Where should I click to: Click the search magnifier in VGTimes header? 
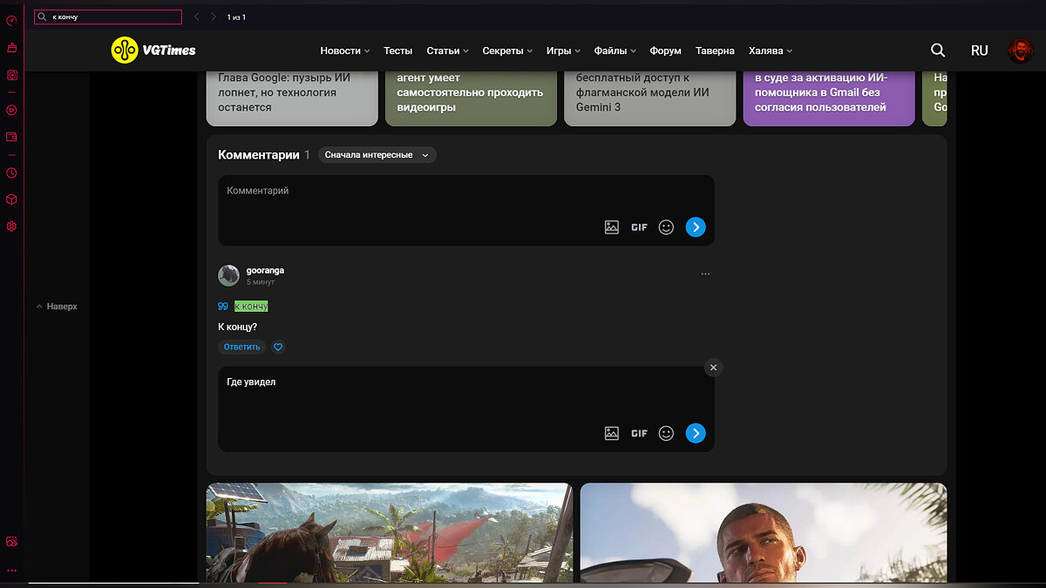tap(938, 51)
